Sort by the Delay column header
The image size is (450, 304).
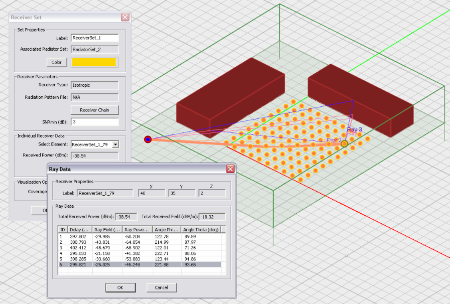click(x=80, y=229)
